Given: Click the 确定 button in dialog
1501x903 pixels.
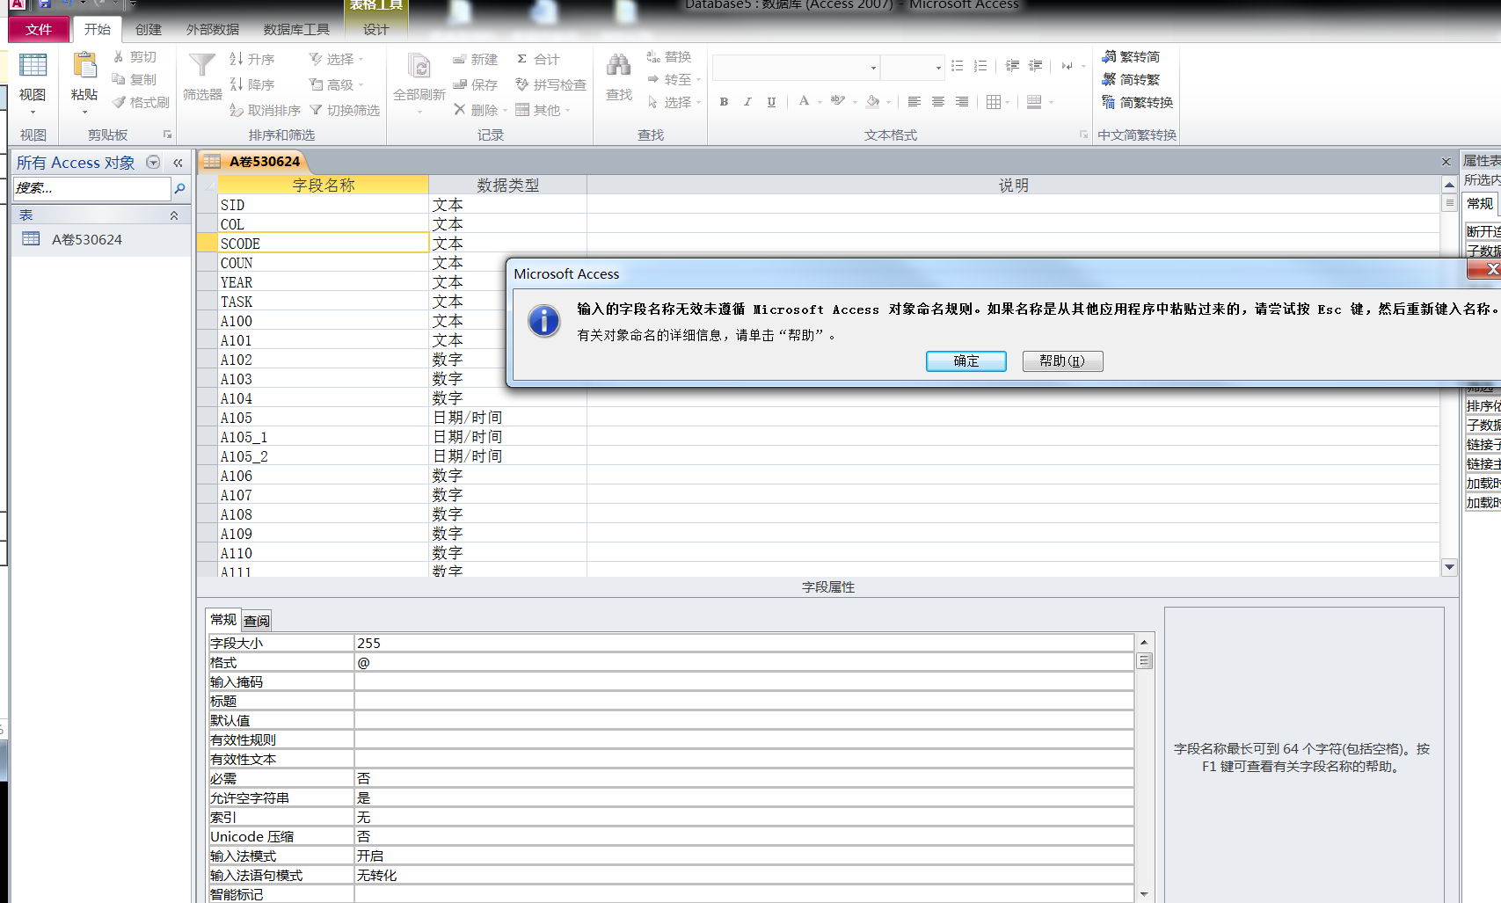Looking at the screenshot, I should (965, 360).
